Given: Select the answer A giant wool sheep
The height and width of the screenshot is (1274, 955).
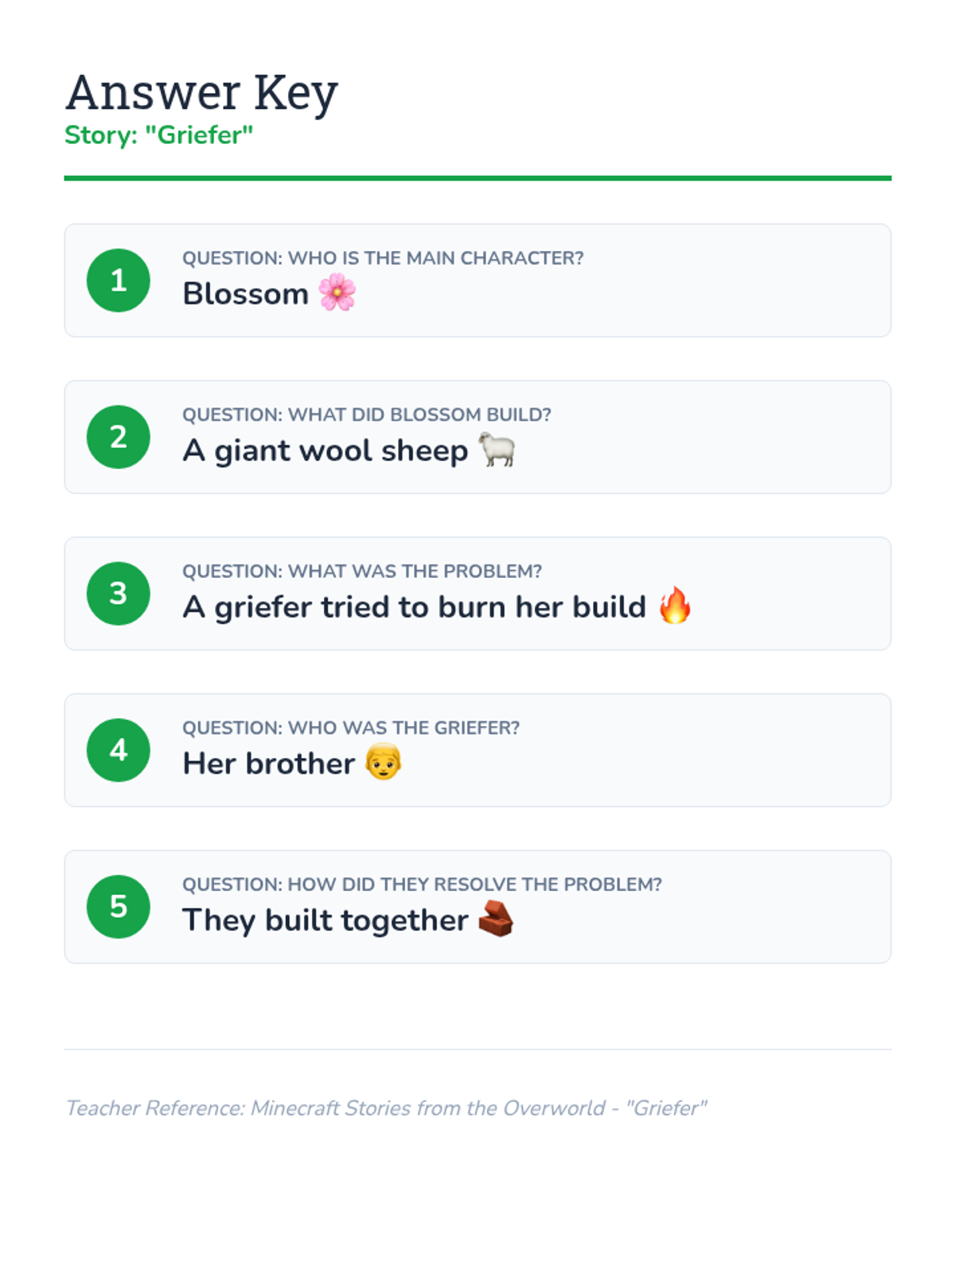Looking at the screenshot, I should (x=325, y=451).
